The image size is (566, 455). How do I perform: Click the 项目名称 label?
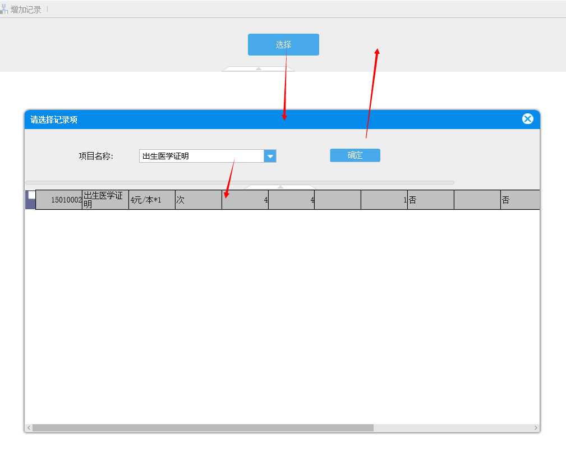coord(96,156)
